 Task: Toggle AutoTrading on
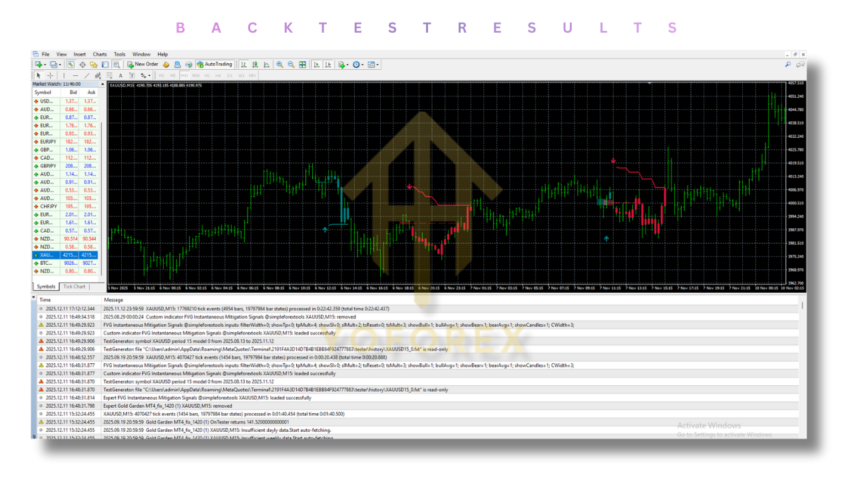(x=213, y=65)
